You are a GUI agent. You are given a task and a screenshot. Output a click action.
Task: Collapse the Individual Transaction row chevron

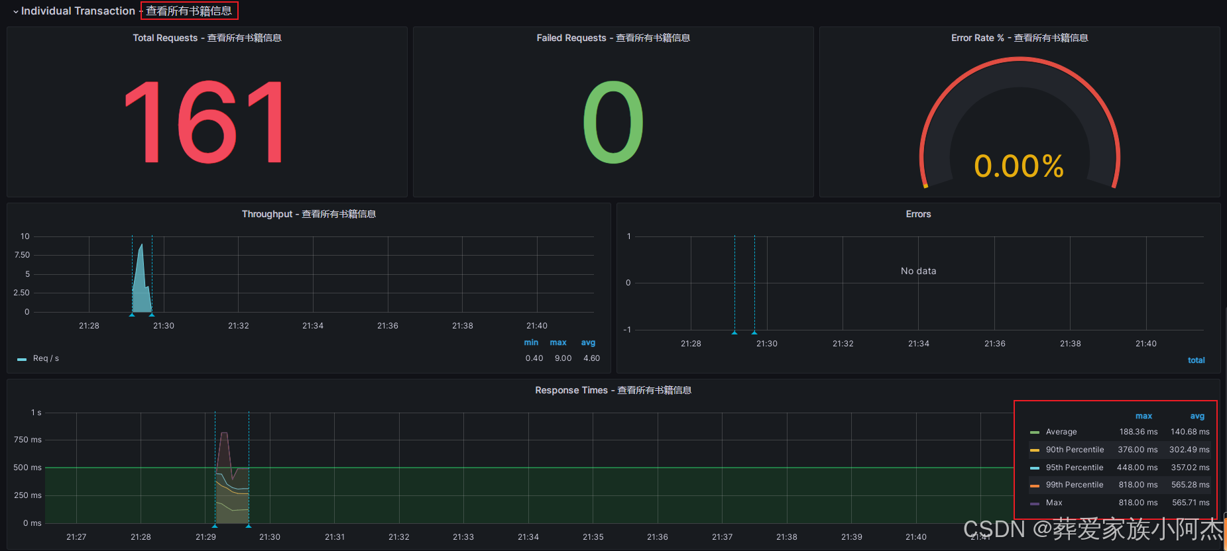click(x=15, y=12)
